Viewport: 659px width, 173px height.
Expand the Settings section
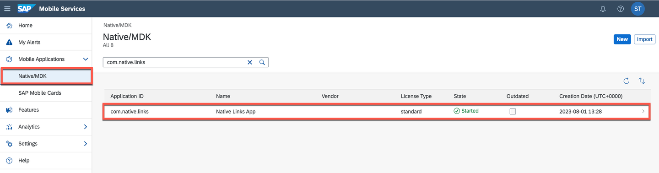(x=85, y=144)
